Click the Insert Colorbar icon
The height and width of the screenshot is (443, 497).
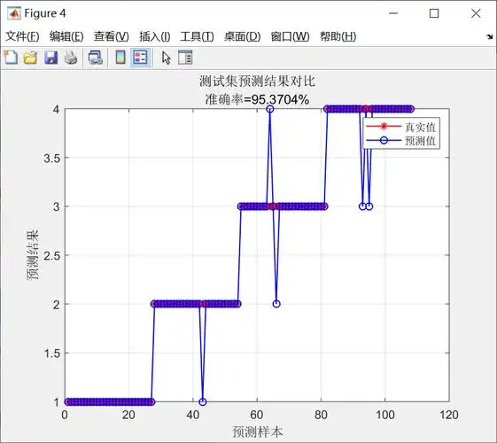[x=120, y=58]
